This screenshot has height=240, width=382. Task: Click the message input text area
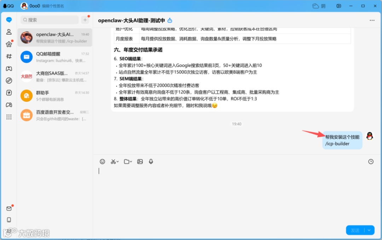tap(236, 195)
